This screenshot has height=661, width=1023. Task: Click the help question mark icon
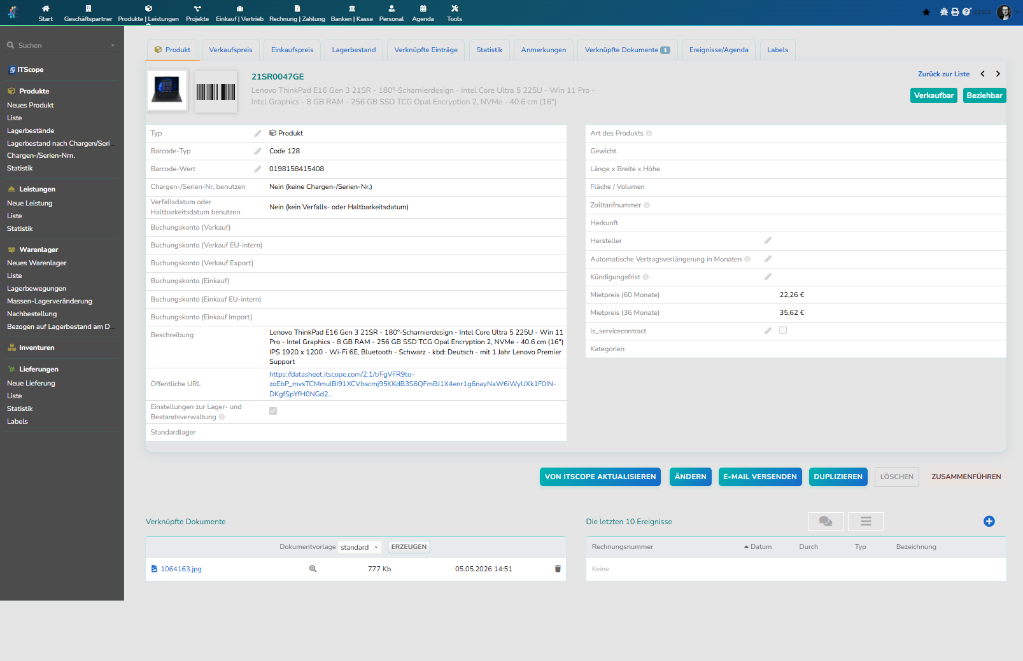[x=966, y=12]
